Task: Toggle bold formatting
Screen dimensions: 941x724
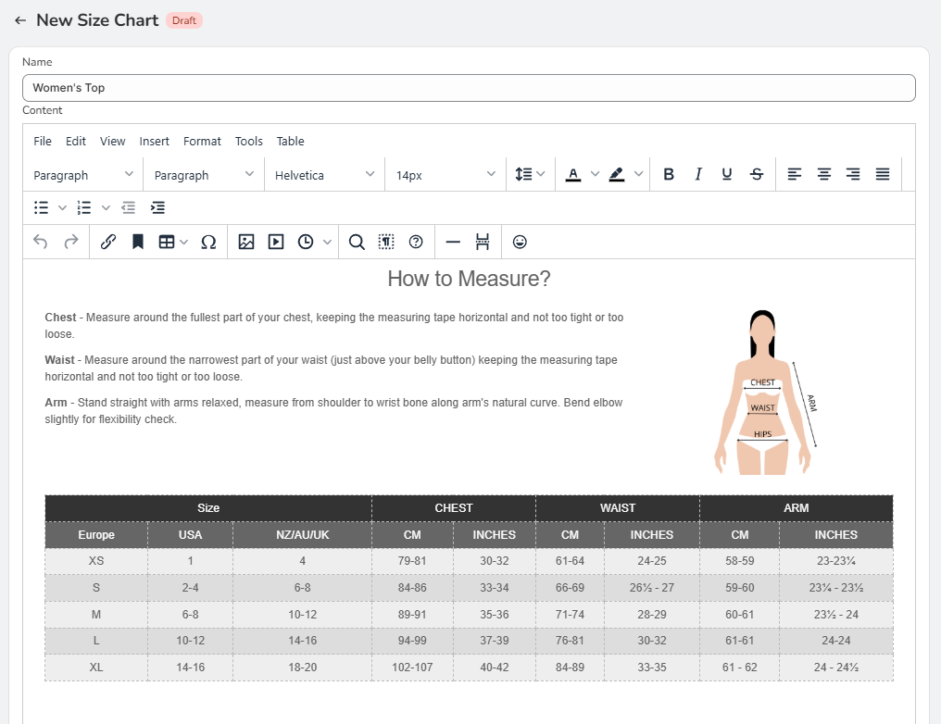Action: click(669, 174)
